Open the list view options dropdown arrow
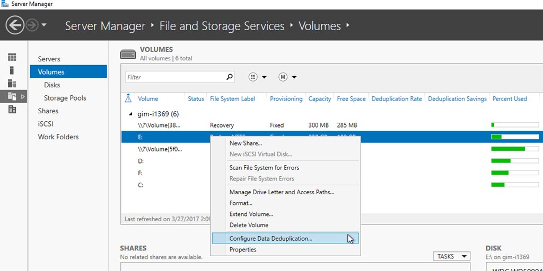The image size is (543, 271). click(264, 77)
